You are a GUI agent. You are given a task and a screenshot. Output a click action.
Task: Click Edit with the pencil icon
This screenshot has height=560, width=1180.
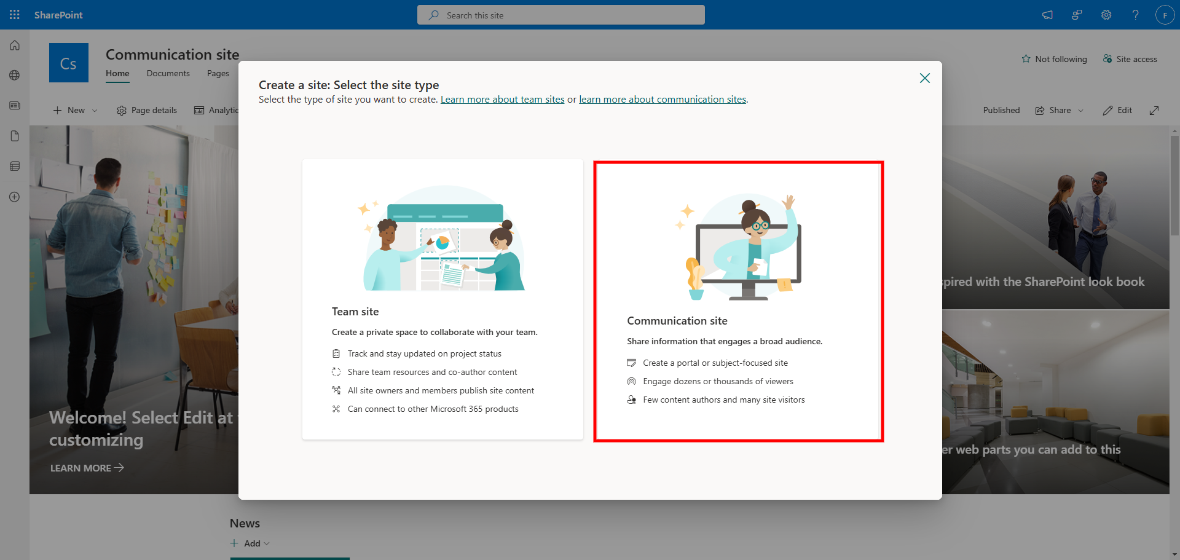coord(1117,110)
